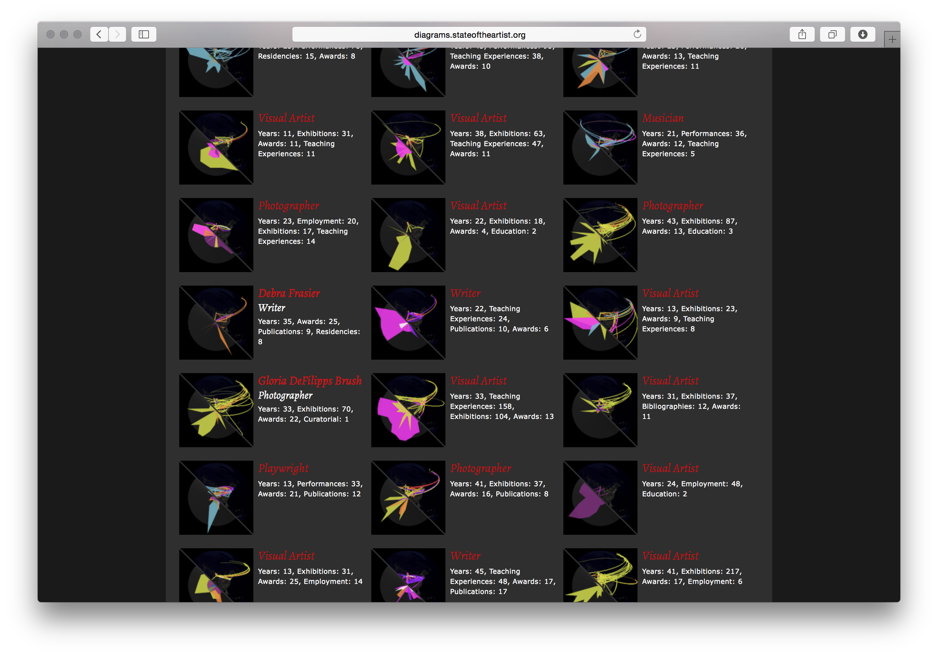Open Visual Artist with 158 teaching experiences
Image resolution: width=938 pixels, height=656 pixels.
coord(478,381)
